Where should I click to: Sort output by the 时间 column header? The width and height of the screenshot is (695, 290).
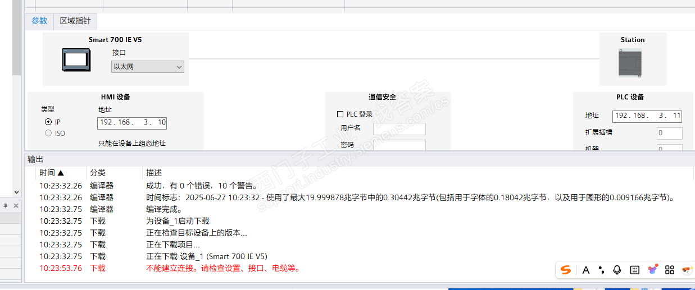52,173
